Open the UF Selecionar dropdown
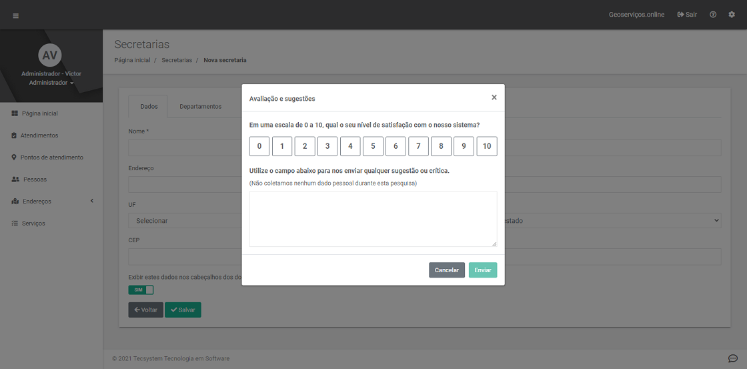This screenshot has height=369, width=747. point(185,220)
